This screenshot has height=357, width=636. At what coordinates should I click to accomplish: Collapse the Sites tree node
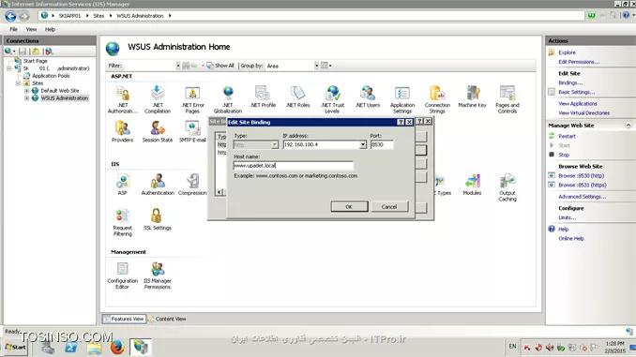click(18, 83)
